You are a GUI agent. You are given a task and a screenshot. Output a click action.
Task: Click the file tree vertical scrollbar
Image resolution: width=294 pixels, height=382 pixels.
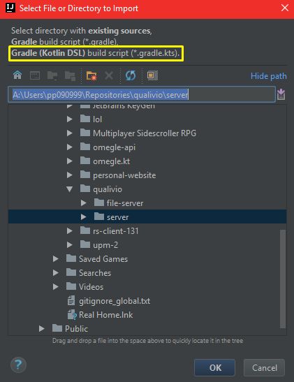(283, 279)
